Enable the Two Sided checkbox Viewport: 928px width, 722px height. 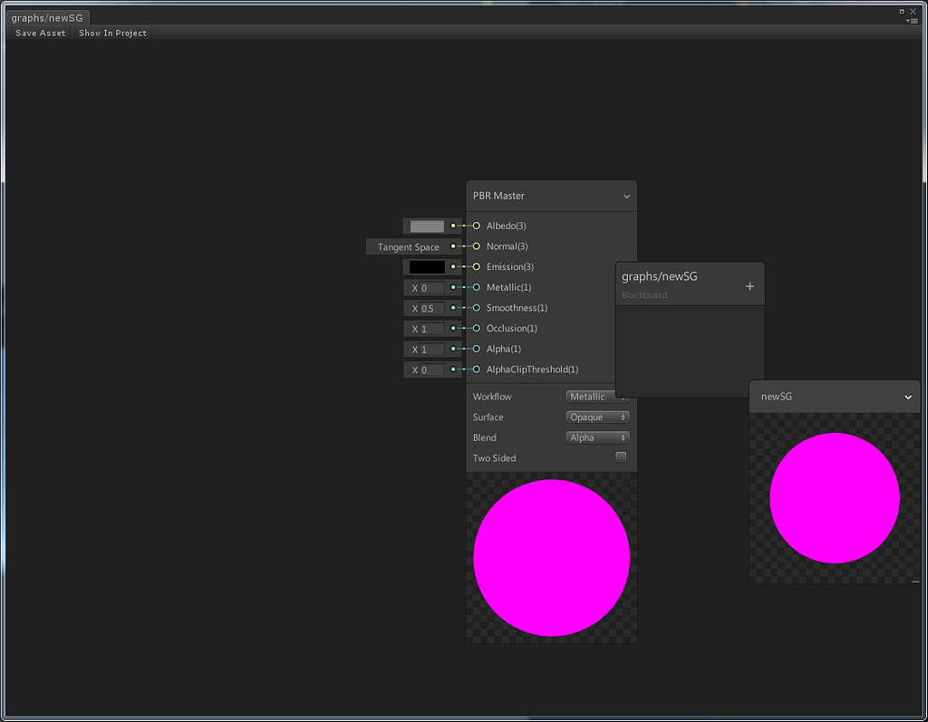pos(621,457)
